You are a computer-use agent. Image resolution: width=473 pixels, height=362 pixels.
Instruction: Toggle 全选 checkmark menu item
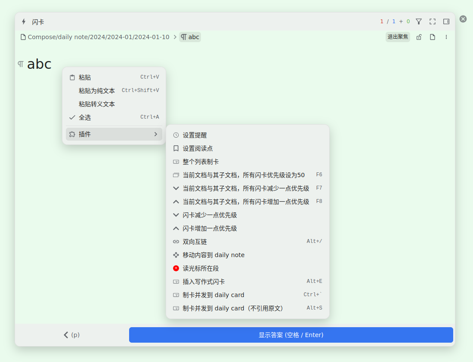85,117
